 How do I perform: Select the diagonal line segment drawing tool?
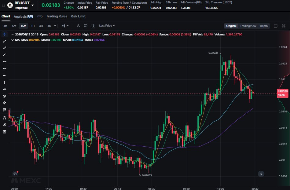[5, 41]
